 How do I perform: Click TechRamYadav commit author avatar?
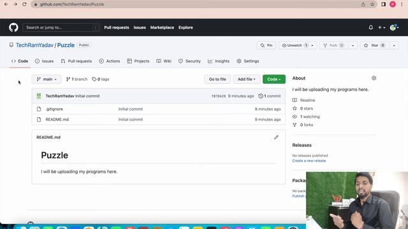(x=39, y=96)
